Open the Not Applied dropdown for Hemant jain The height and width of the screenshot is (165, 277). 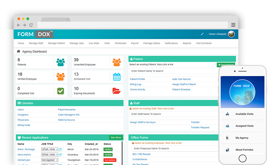50,160
